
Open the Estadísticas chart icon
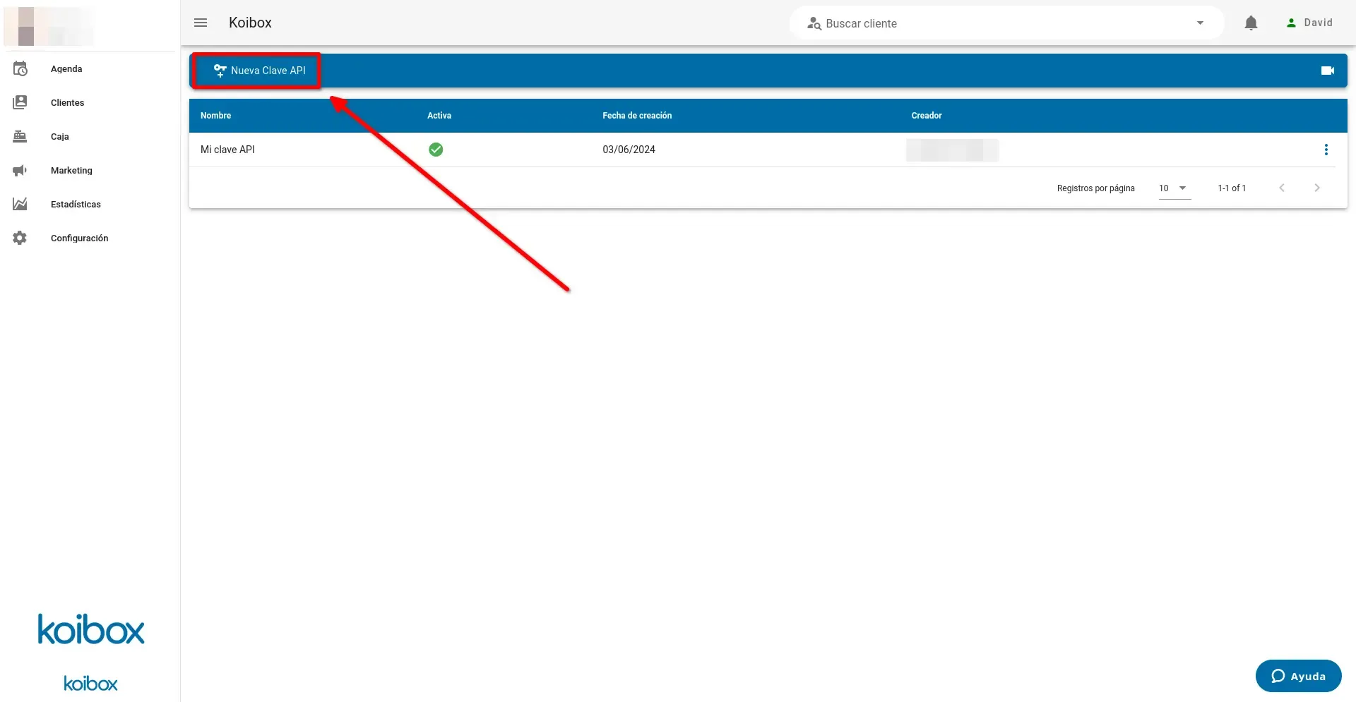point(20,204)
